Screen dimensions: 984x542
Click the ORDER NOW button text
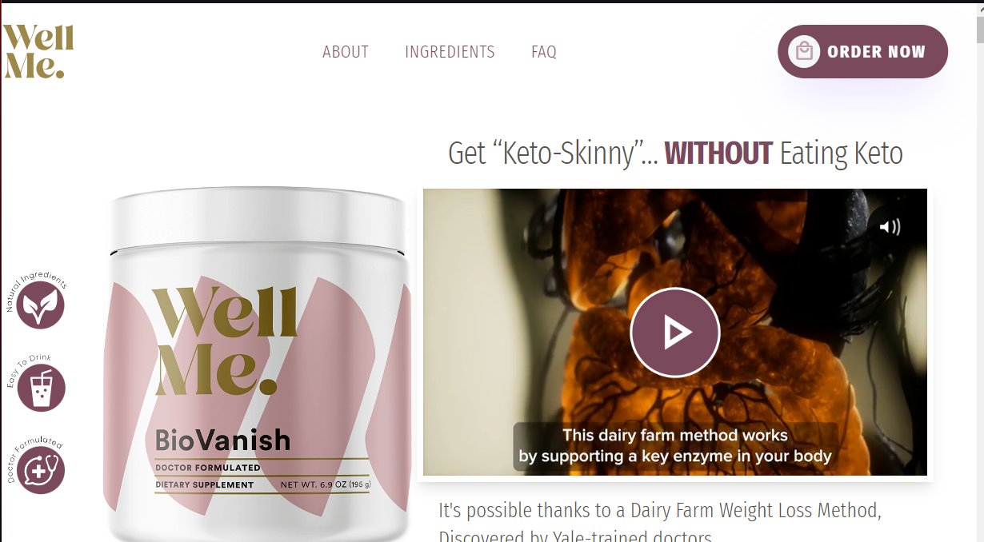coord(876,52)
